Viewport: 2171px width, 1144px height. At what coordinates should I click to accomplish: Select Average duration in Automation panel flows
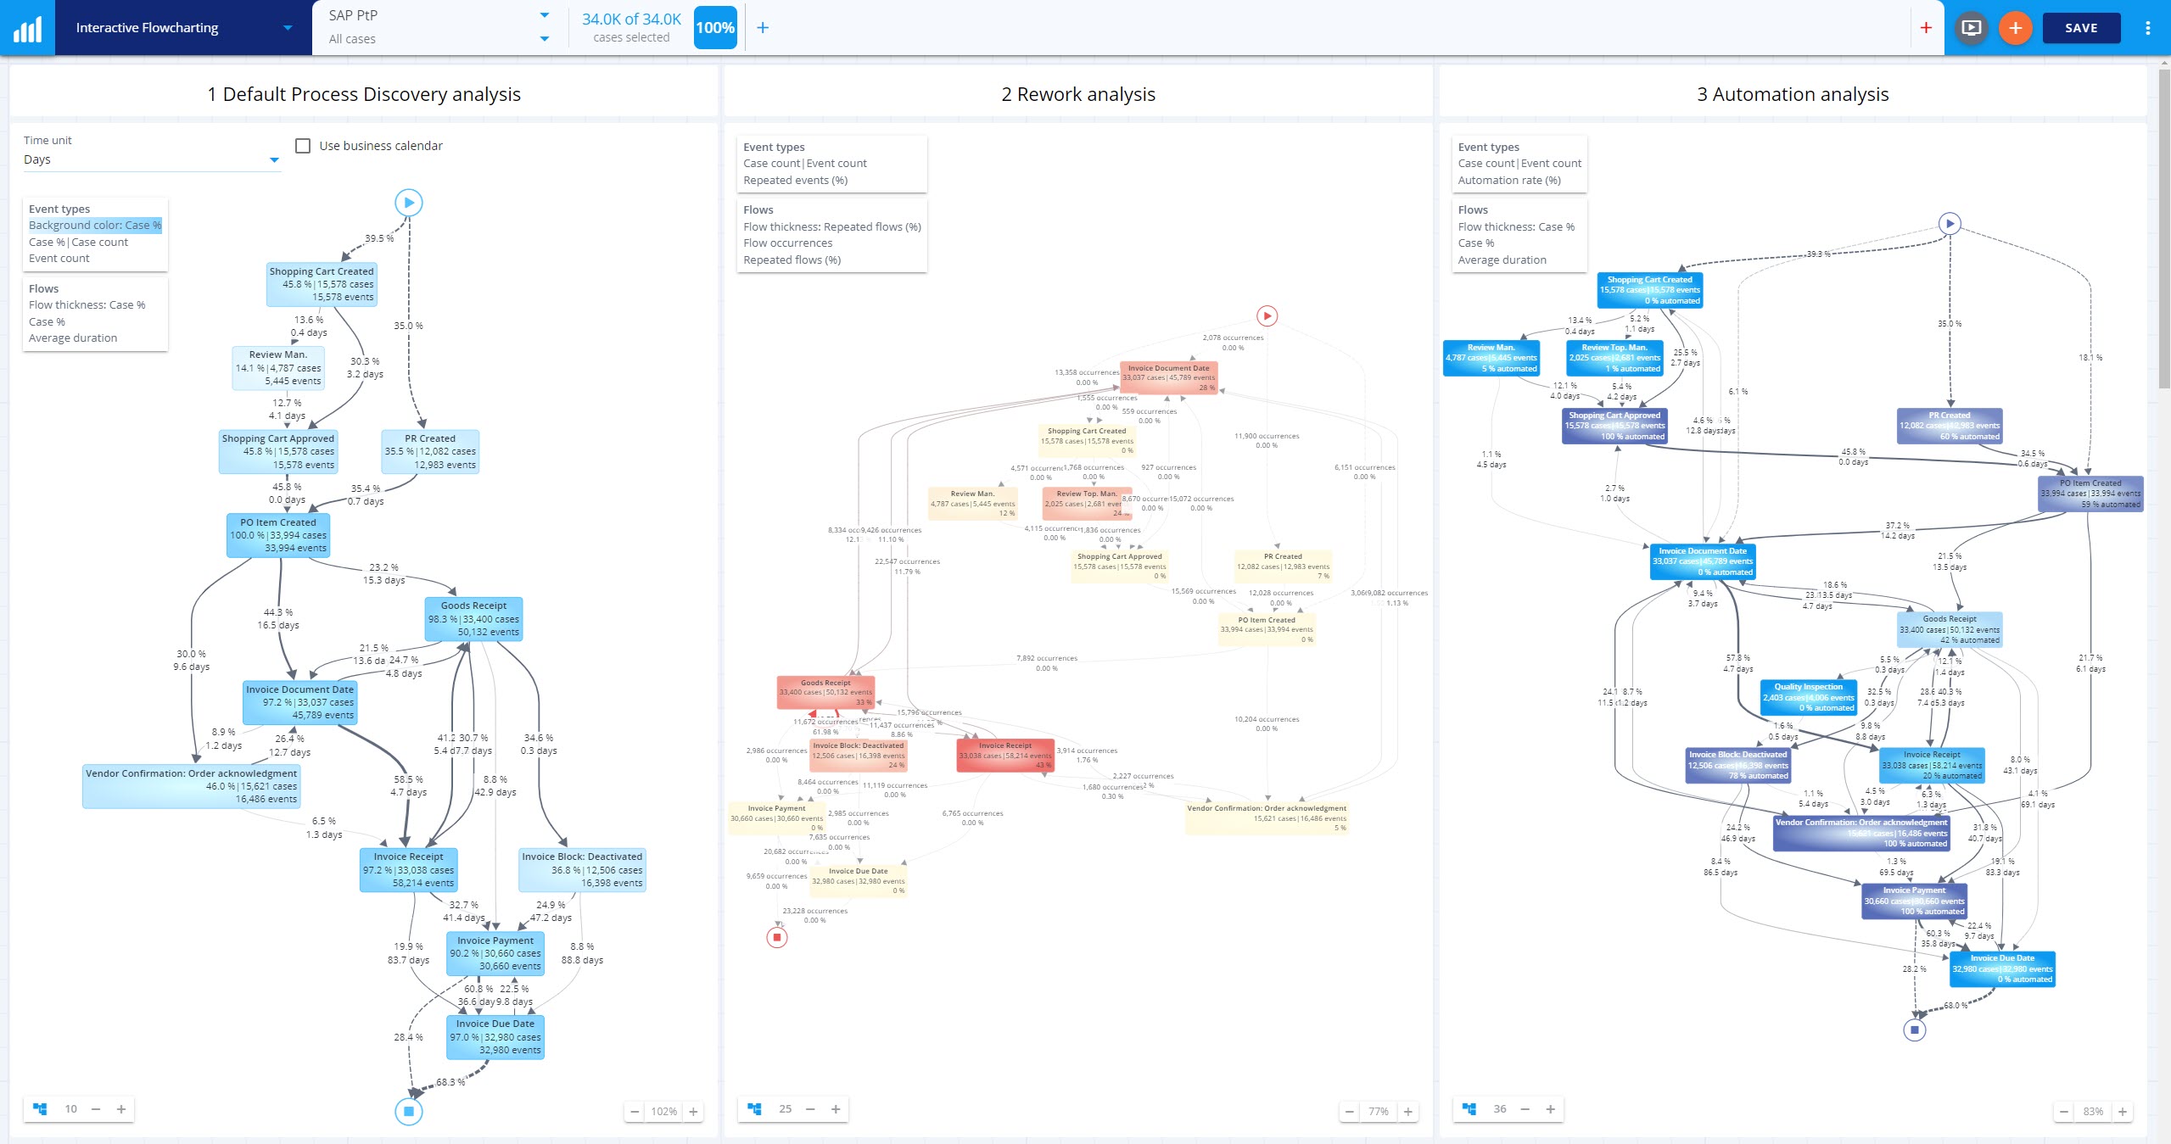(x=1502, y=260)
